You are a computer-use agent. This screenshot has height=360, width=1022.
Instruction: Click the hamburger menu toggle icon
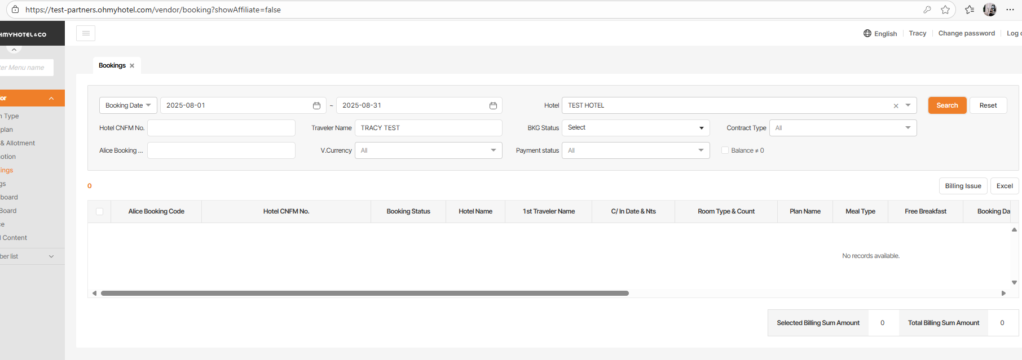tap(86, 33)
